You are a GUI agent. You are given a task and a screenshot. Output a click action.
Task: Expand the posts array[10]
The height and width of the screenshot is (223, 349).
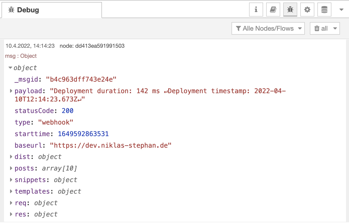[11, 168]
